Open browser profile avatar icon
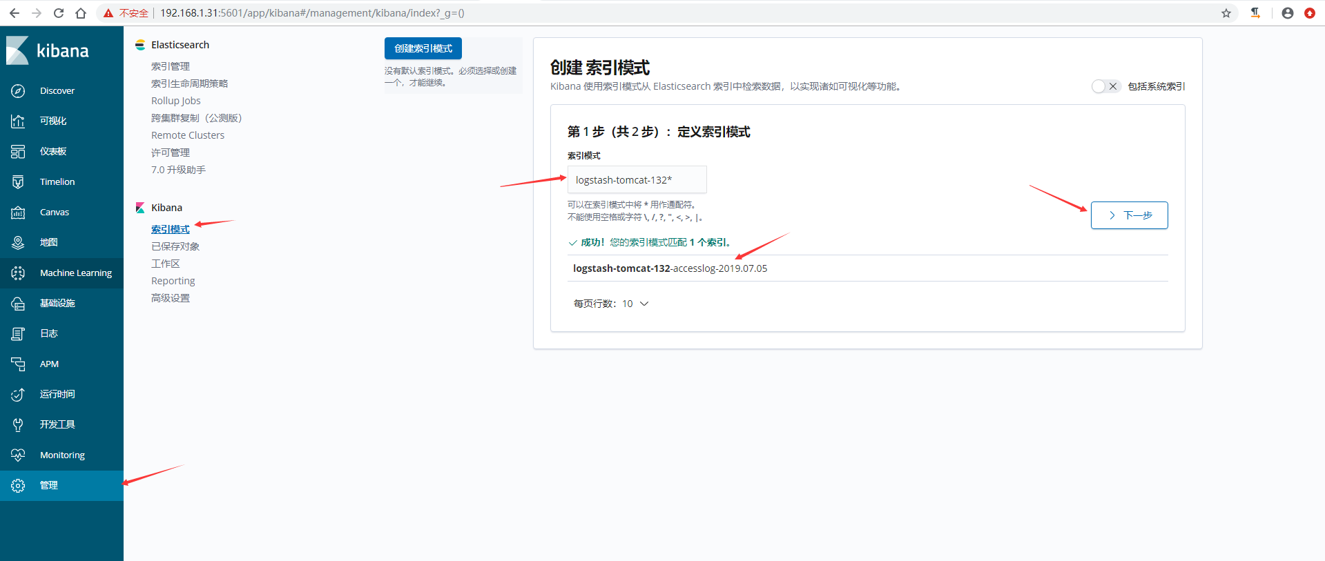The width and height of the screenshot is (1325, 561). pos(1288,13)
